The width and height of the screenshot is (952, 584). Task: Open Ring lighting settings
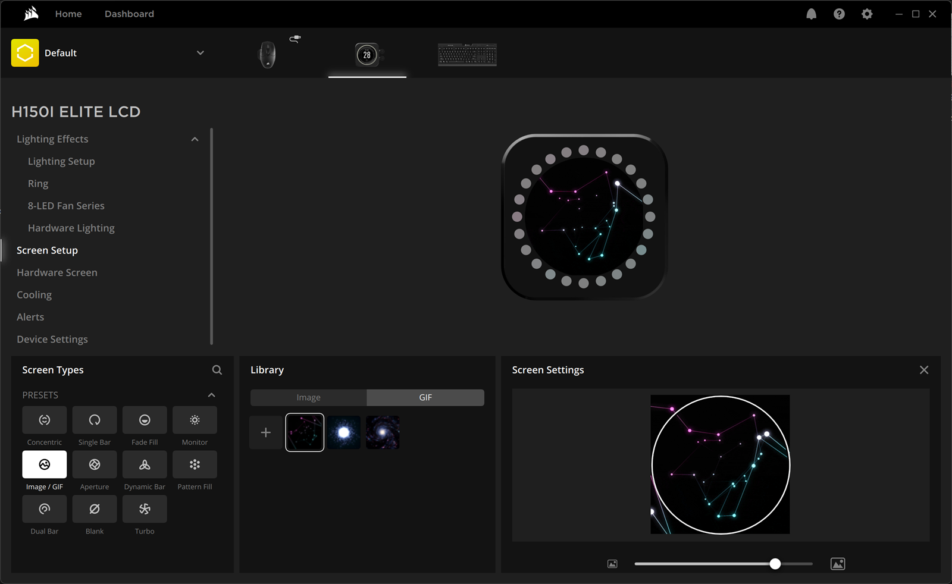coord(38,184)
